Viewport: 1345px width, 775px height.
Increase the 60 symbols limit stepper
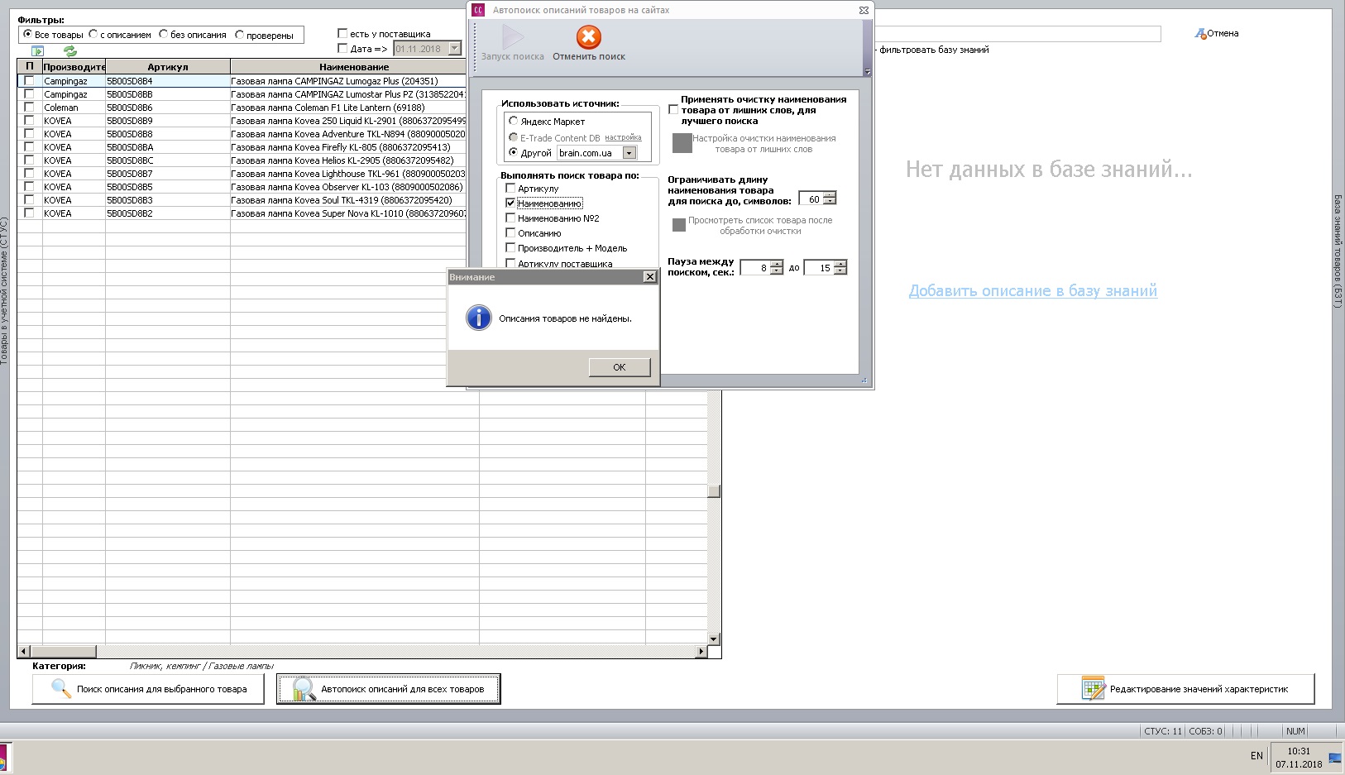tap(830, 195)
